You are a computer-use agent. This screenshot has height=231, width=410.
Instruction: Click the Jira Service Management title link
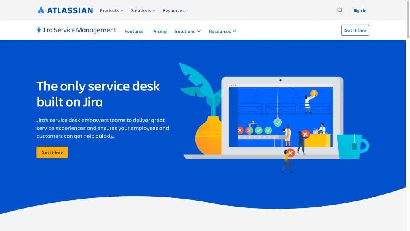78,30
